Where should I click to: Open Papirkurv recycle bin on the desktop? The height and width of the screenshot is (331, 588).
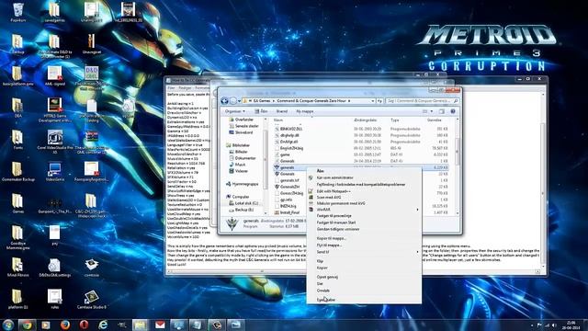click(x=18, y=12)
